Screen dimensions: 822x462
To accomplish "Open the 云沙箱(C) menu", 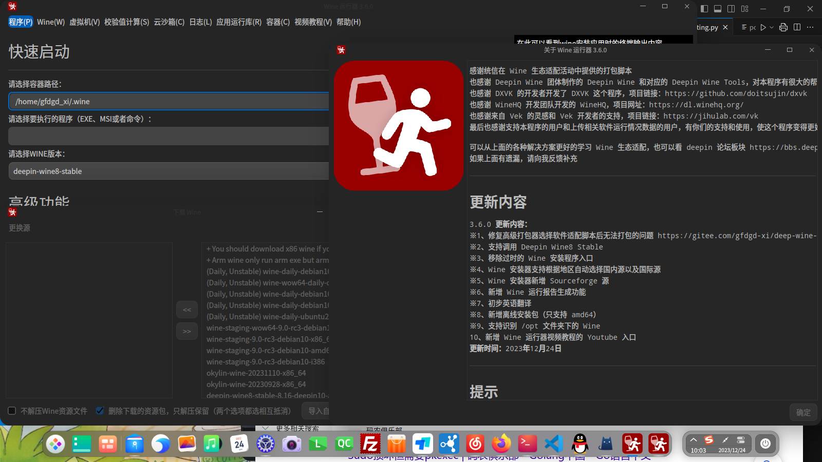I will (x=169, y=22).
